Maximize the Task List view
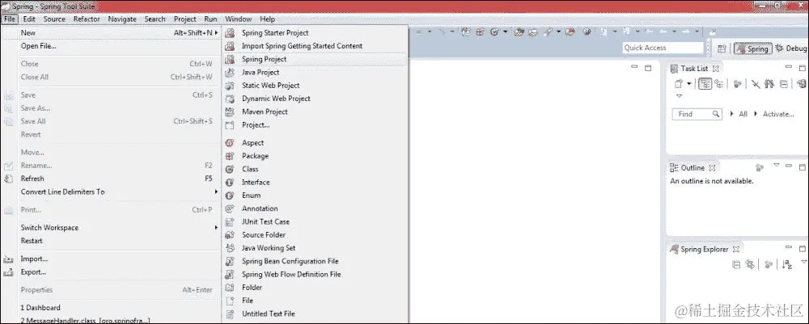The width and height of the screenshot is (809, 324). point(803,68)
